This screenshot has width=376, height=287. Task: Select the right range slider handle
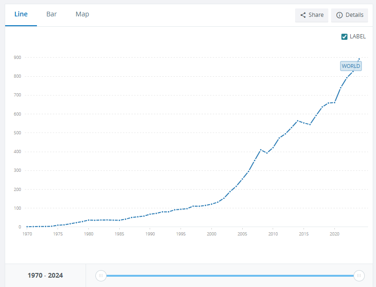[359, 275]
